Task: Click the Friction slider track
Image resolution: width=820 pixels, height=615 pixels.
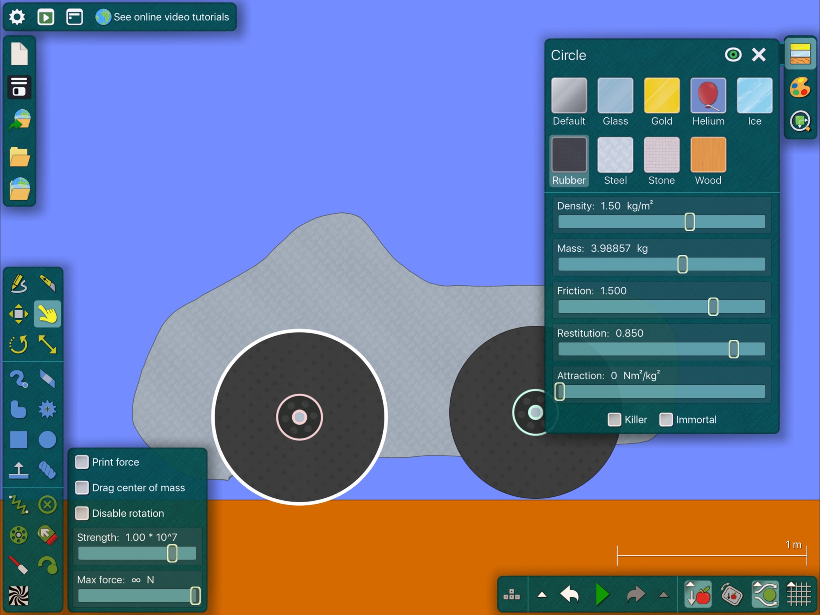Action: (661, 306)
